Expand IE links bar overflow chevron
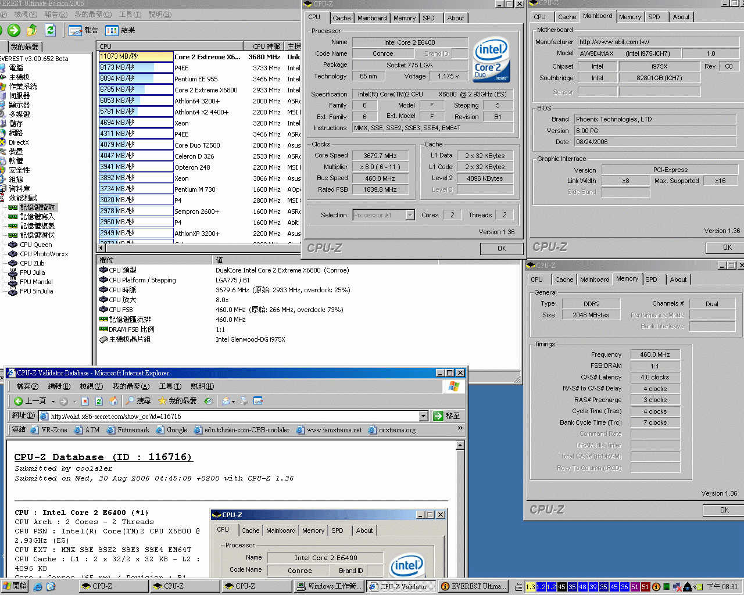This screenshot has height=595, width=744. click(x=460, y=429)
